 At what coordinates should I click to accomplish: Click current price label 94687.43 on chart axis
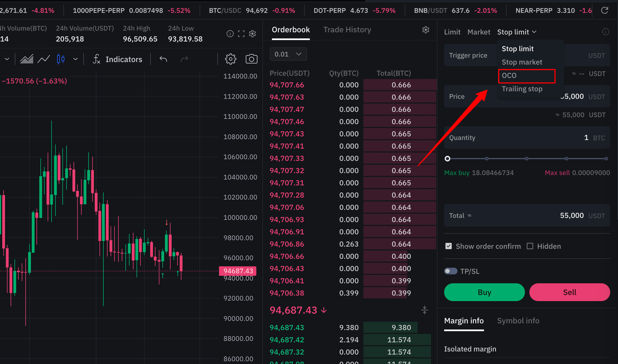pyautogui.click(x=238, y=271)
